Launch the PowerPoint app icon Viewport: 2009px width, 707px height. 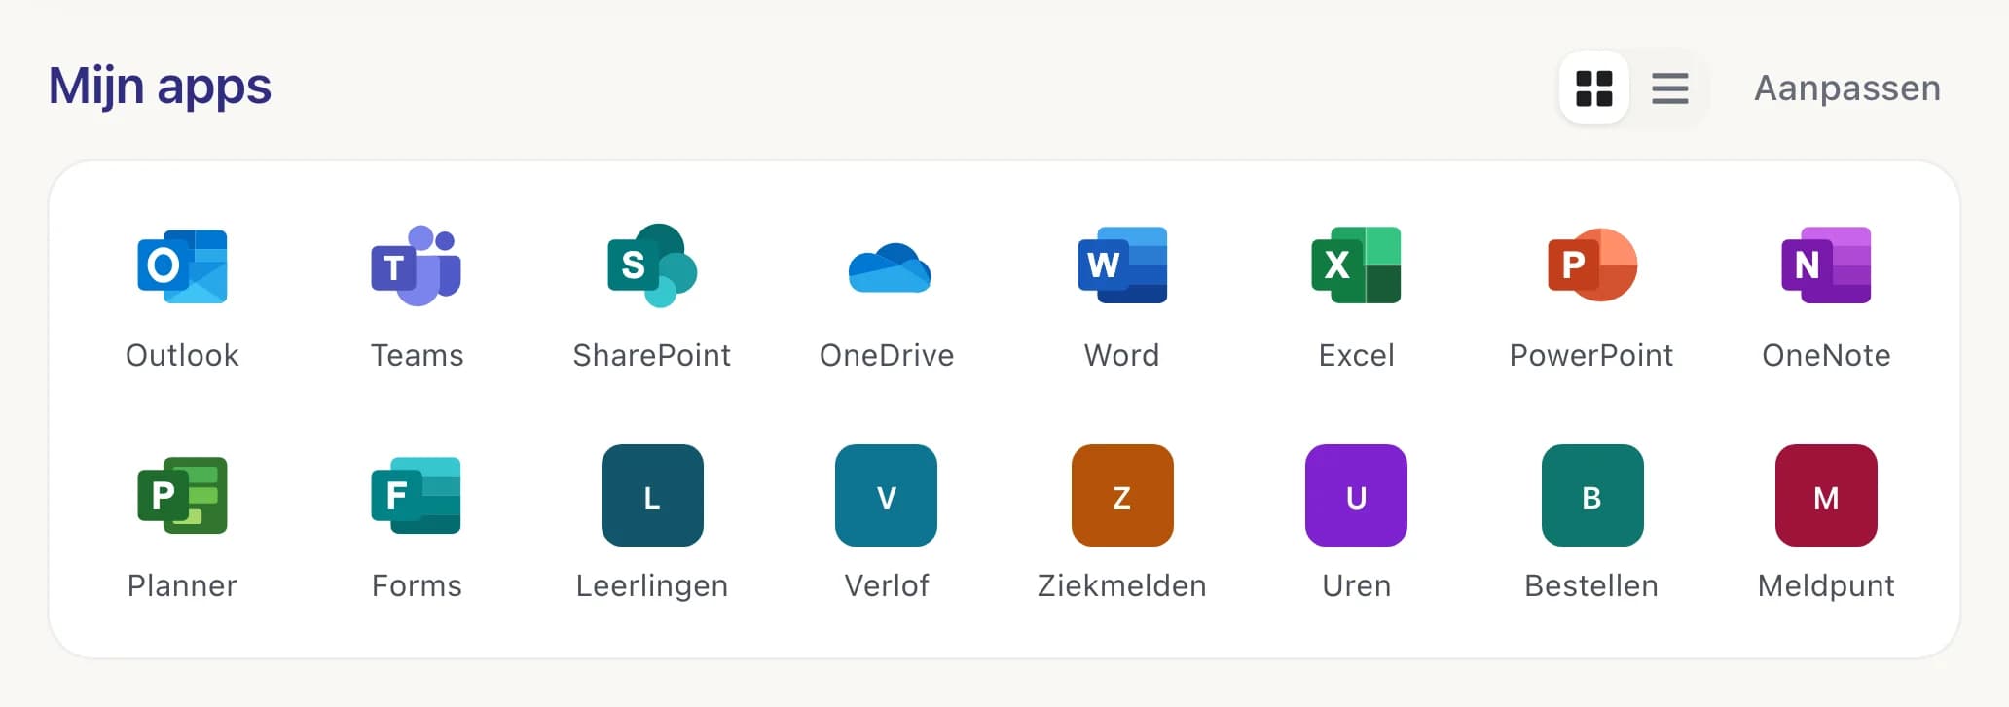(x=1592, y=265)
